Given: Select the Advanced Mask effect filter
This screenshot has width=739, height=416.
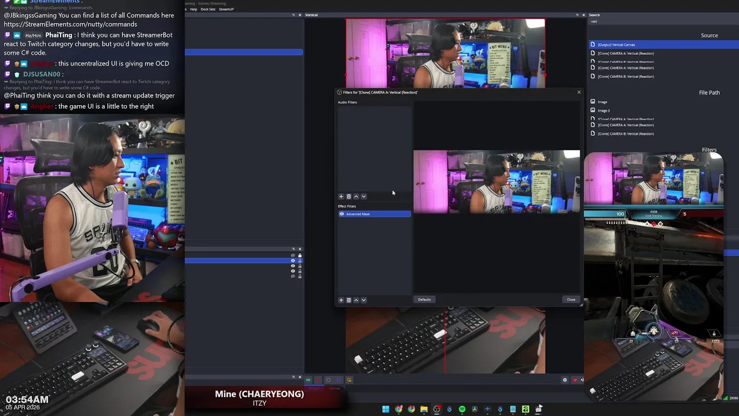Looking at the screenshot, I should pos(375,214).
